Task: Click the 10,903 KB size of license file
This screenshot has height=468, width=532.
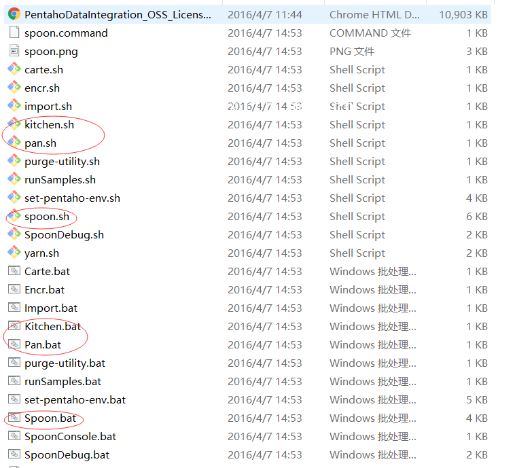Action: (x=463, y=14)
